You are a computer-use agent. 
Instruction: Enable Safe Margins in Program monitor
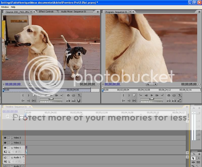click(x=174, y=95)
